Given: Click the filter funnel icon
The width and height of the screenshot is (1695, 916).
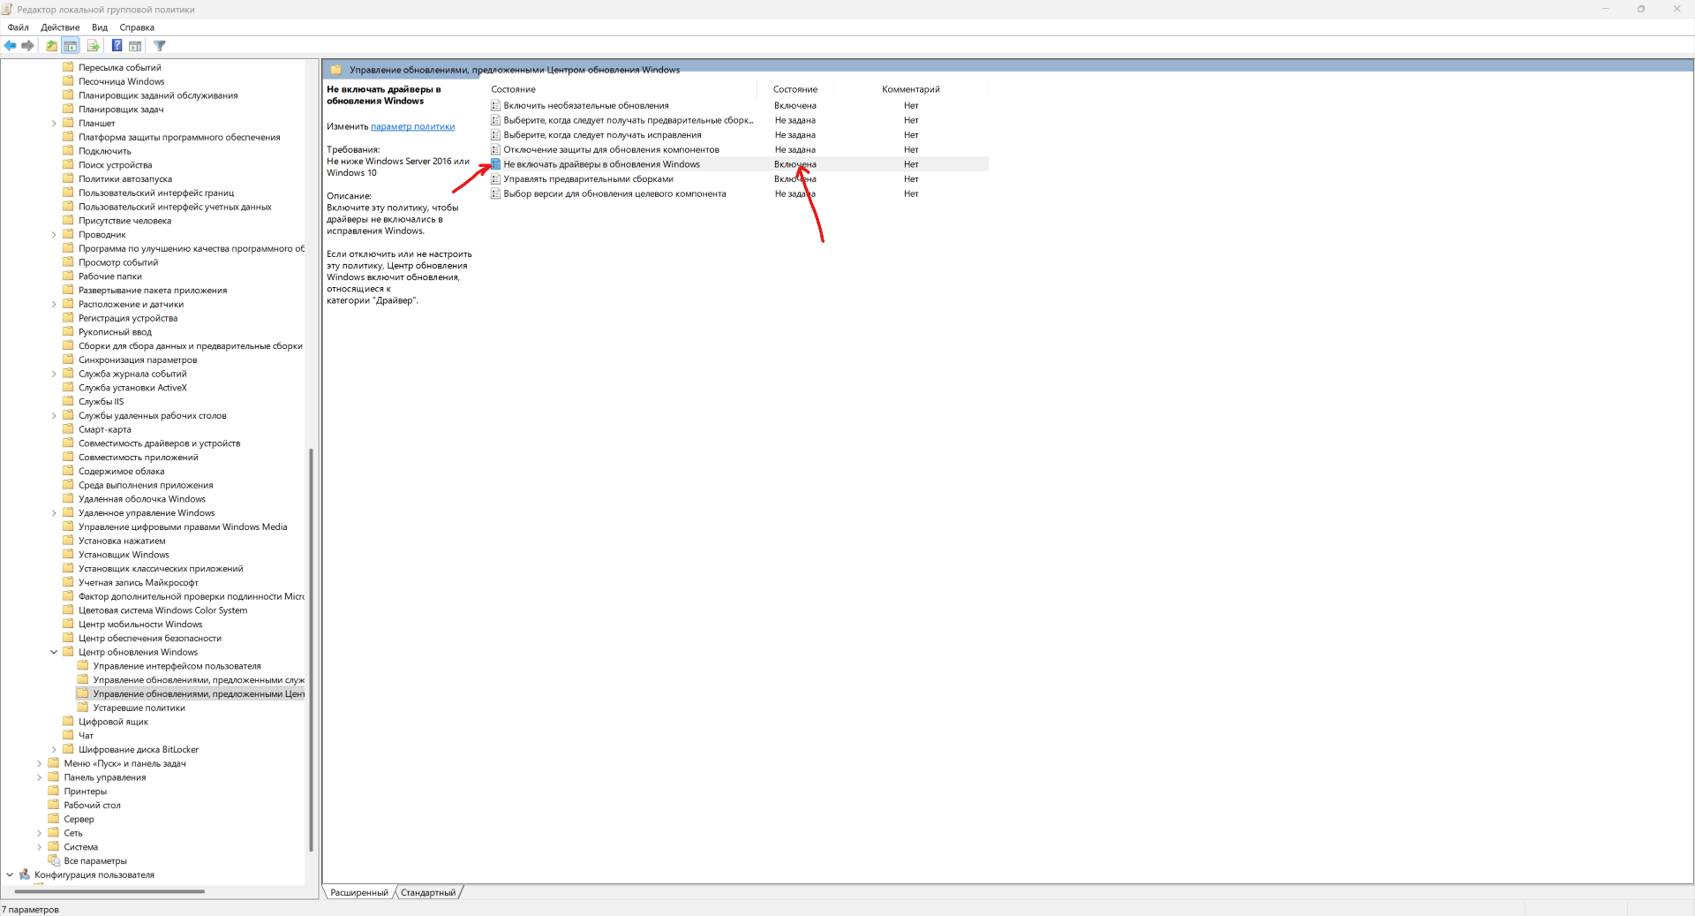Looking at the screenshot, I should (160, 46).
